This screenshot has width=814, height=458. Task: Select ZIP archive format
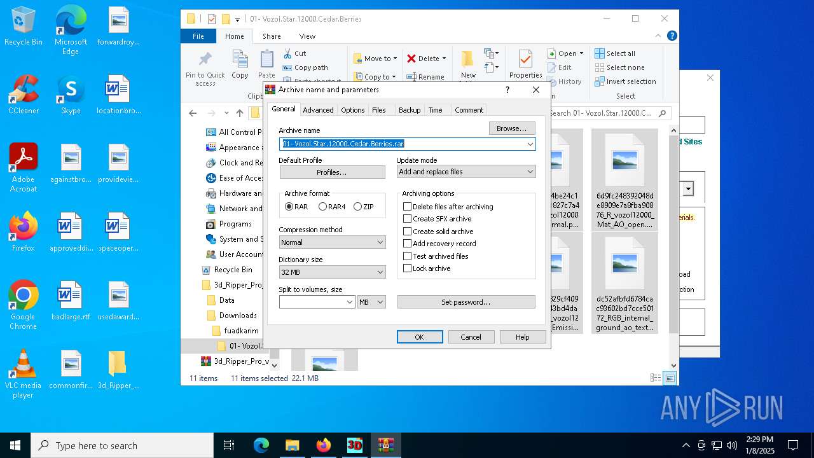(364, 207)
